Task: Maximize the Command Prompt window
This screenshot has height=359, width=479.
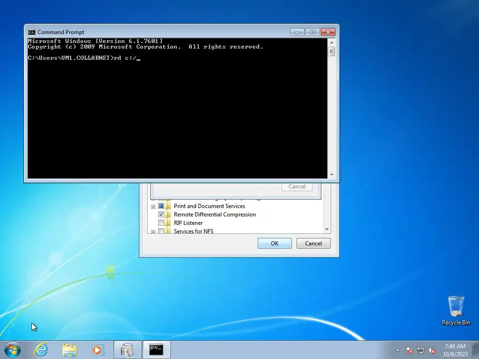Action: 312,32
